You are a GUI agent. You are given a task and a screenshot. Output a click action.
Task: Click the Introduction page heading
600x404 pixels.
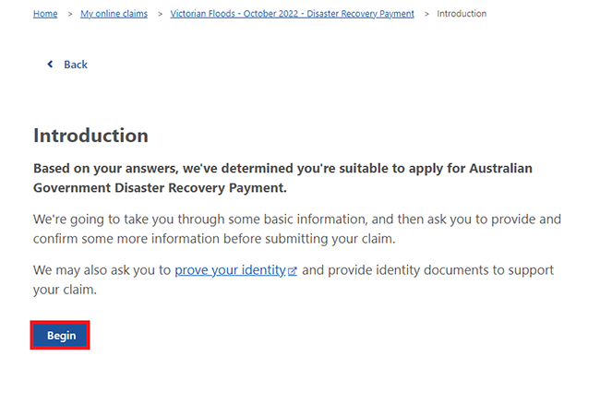[x=90, y=136]
